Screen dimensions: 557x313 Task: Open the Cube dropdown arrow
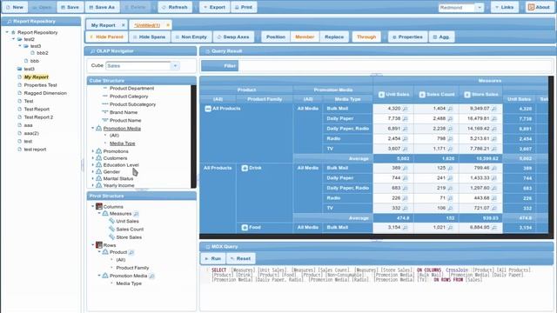tap(175, 66)
